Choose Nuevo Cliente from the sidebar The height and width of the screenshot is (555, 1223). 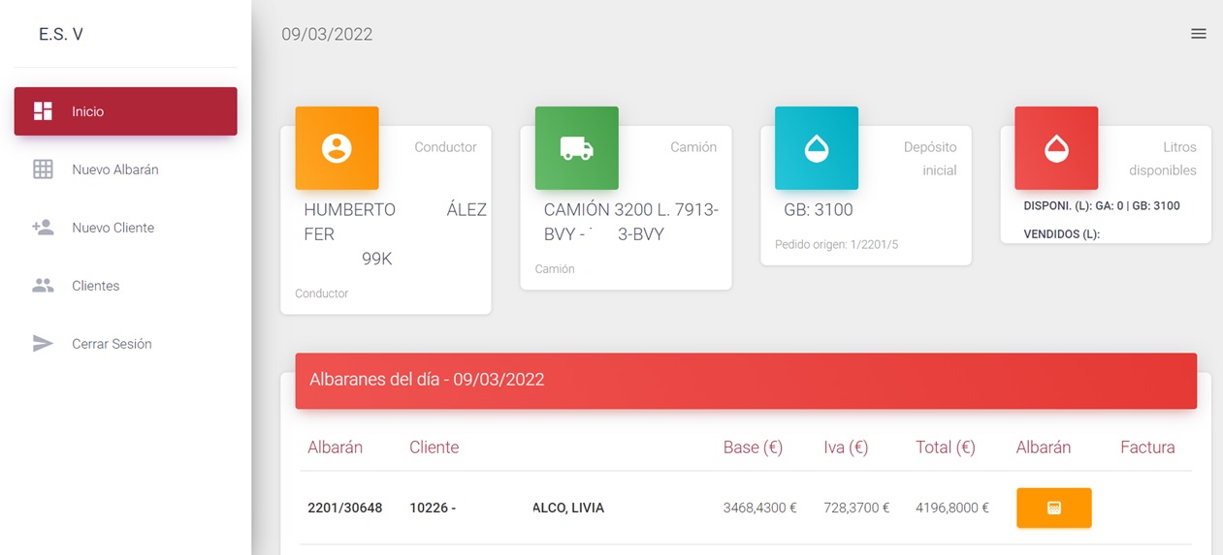point(113,228)
